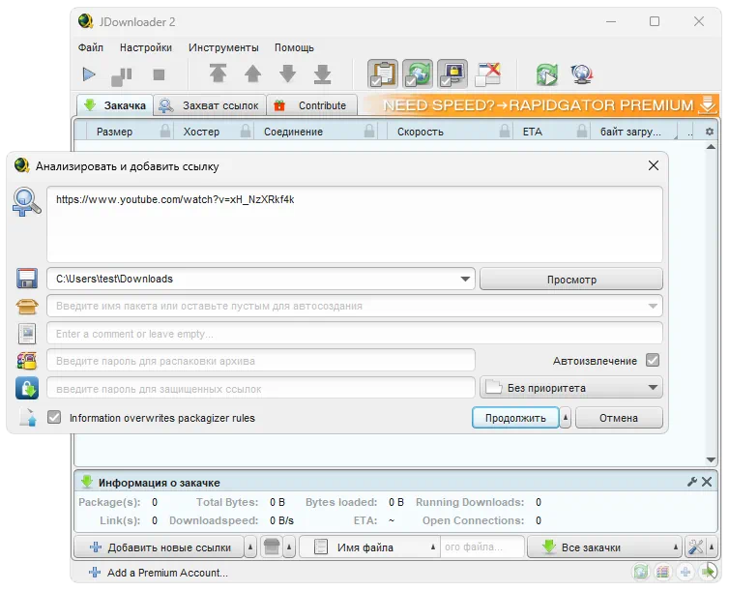The image size is (729, 591).
Task: Click Добавить новые ссылки button
Action: (160, 547)
